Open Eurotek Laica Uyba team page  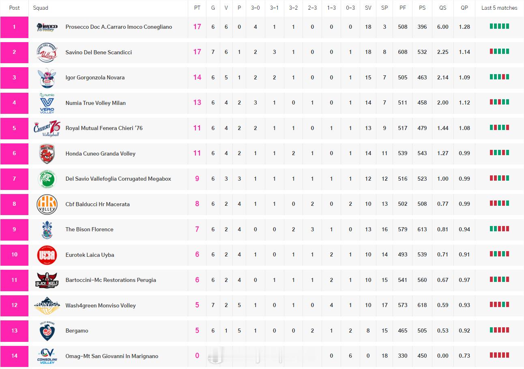point(90,255)
